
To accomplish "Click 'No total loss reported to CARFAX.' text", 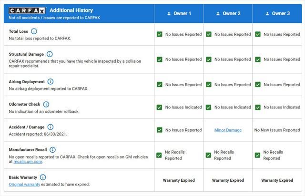I will tap(40, 39).
